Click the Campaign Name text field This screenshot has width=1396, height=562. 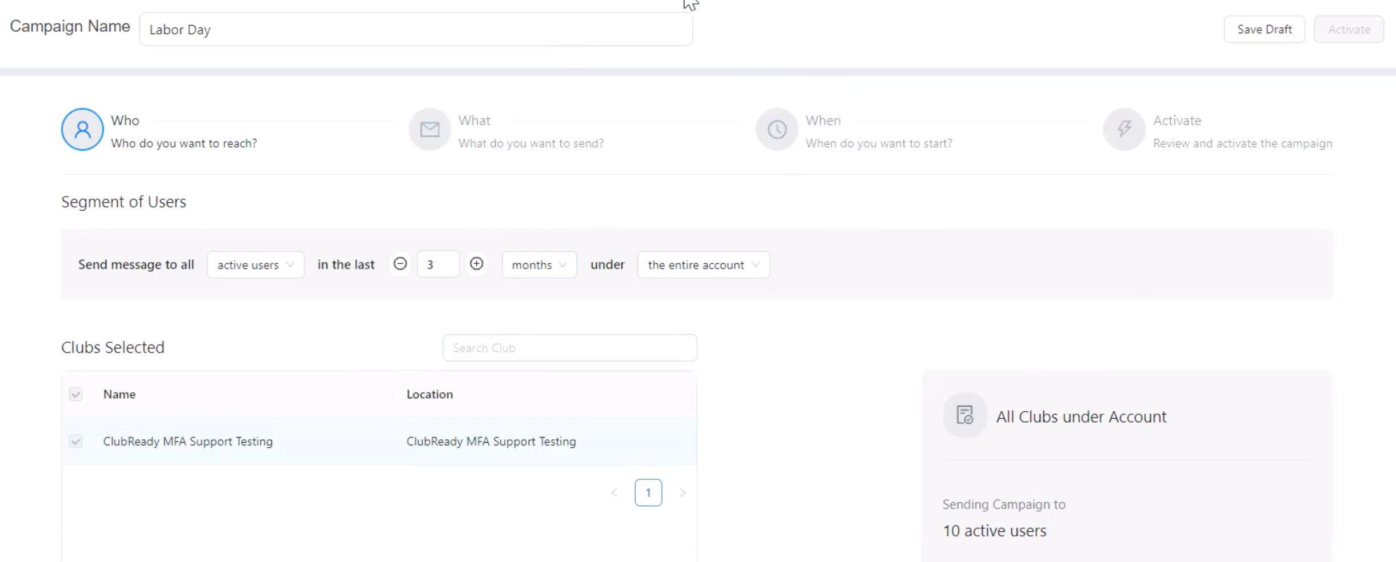point(416,30)
